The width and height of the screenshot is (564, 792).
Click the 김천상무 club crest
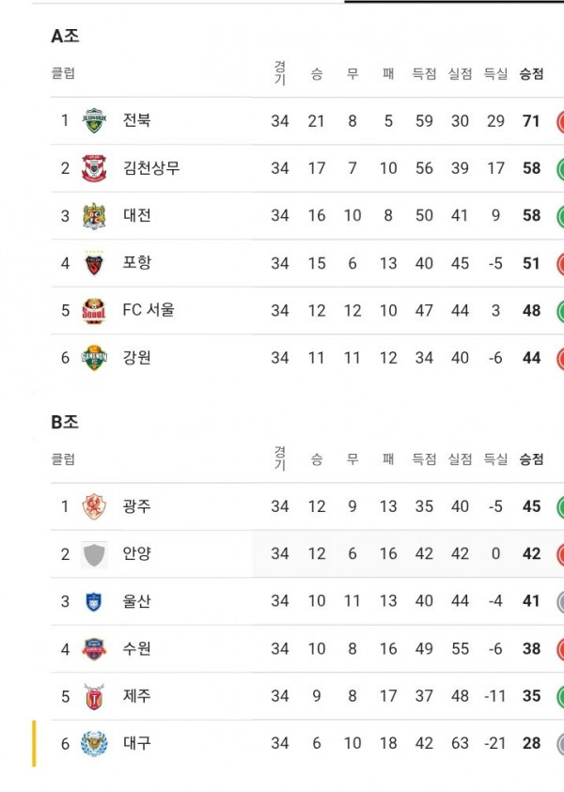[94, 168]
